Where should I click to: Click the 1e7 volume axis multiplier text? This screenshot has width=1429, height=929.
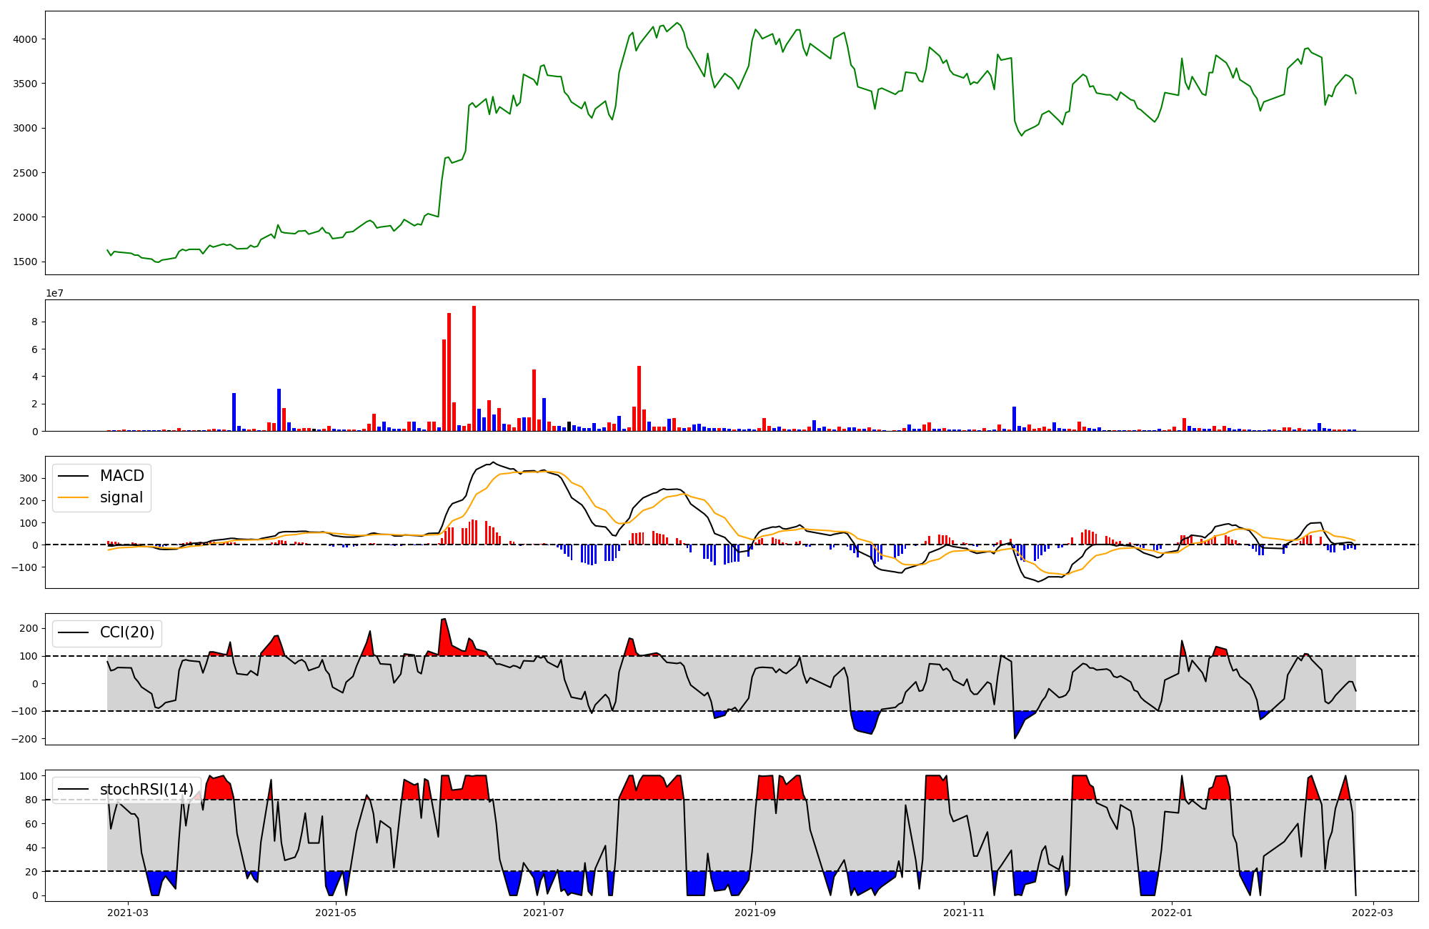(55, 293)
